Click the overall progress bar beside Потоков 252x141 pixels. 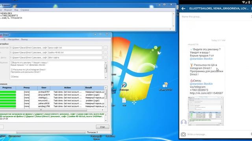(x=51, y=132)
